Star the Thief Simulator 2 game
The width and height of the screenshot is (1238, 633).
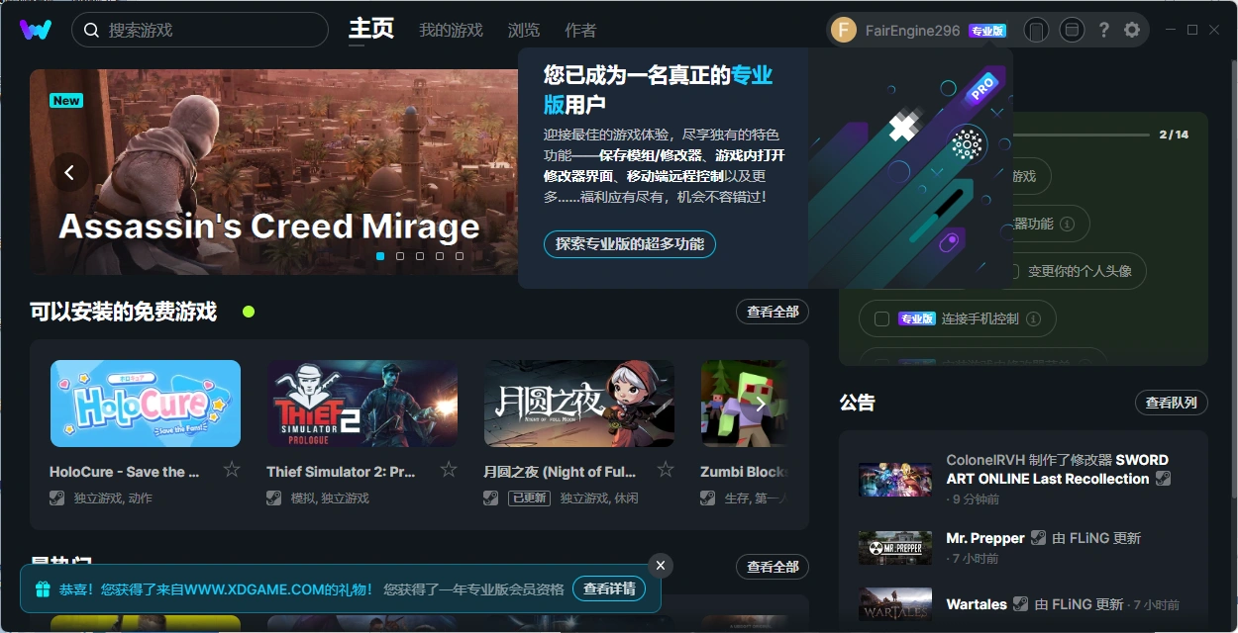[x=449, y=470]
